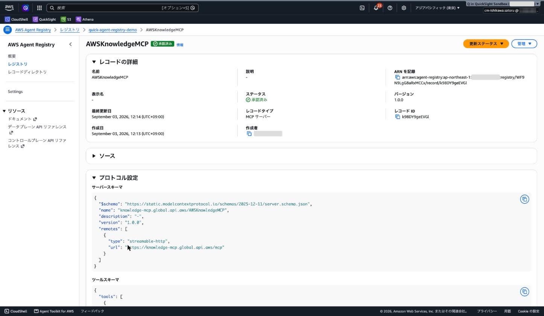Copy the record ID k98DY9geEVGl
Screen dimensions: 544x316
pyautogui.click(x=397, y=117)
